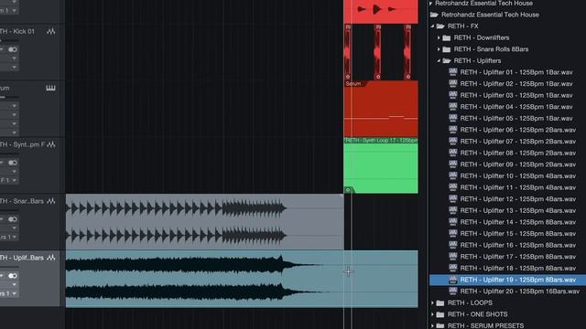Select the red Serum instrument clip
Image resolution: width=586 pixels, height=329 pixels.
click(x=381, y=109)
